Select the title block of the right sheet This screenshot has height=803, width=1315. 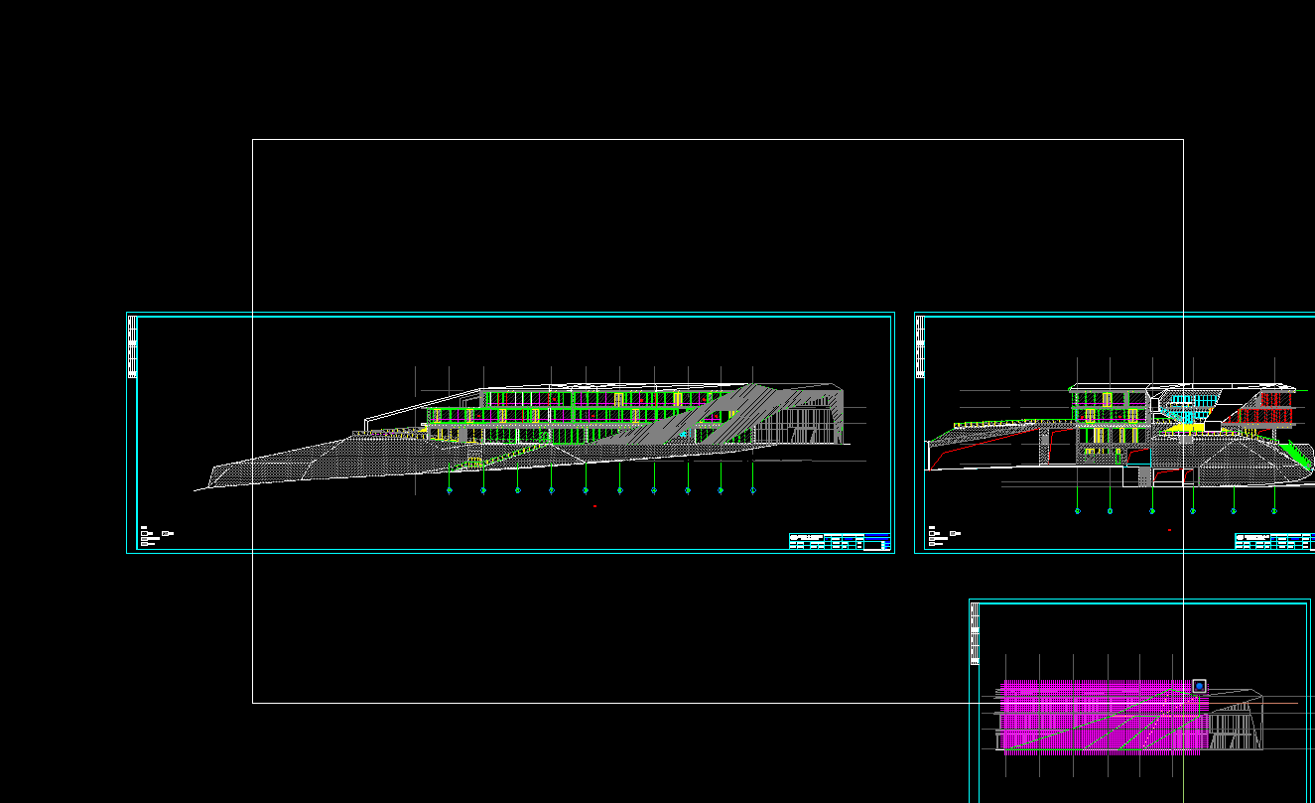tap(1275, 541)
